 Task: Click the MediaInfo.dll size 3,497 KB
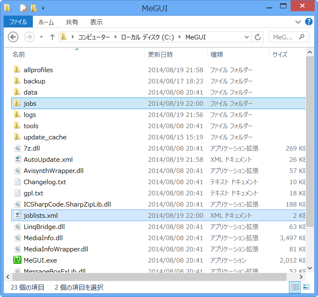[293, 238]
